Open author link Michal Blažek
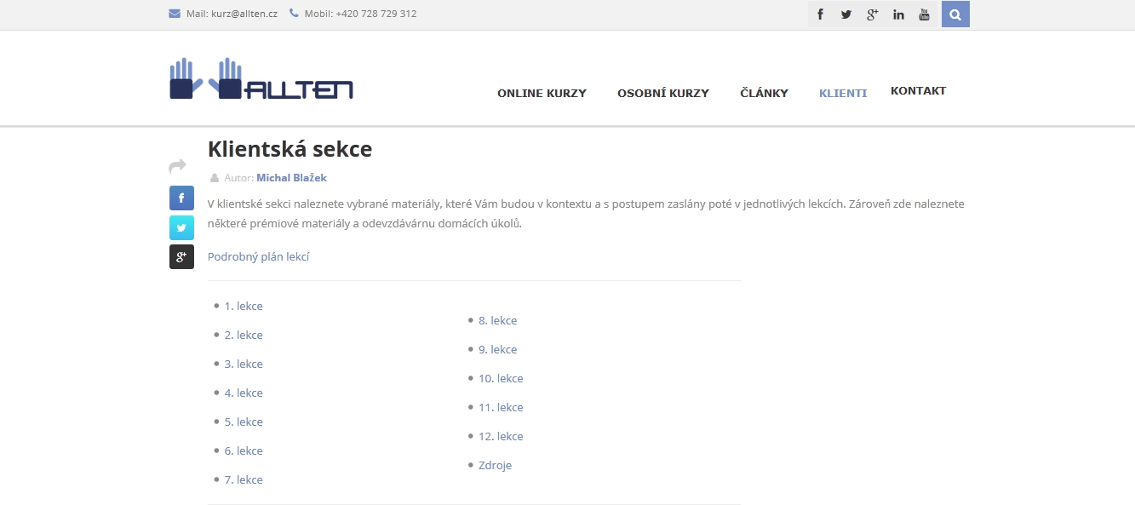 click(291, 178)
